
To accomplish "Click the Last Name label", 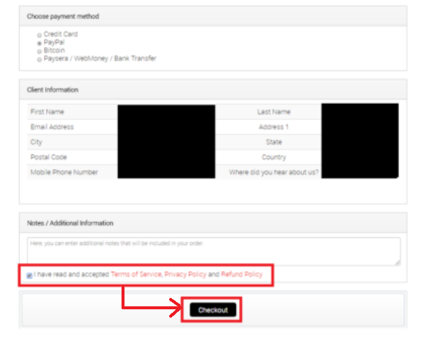I will 274,112.
